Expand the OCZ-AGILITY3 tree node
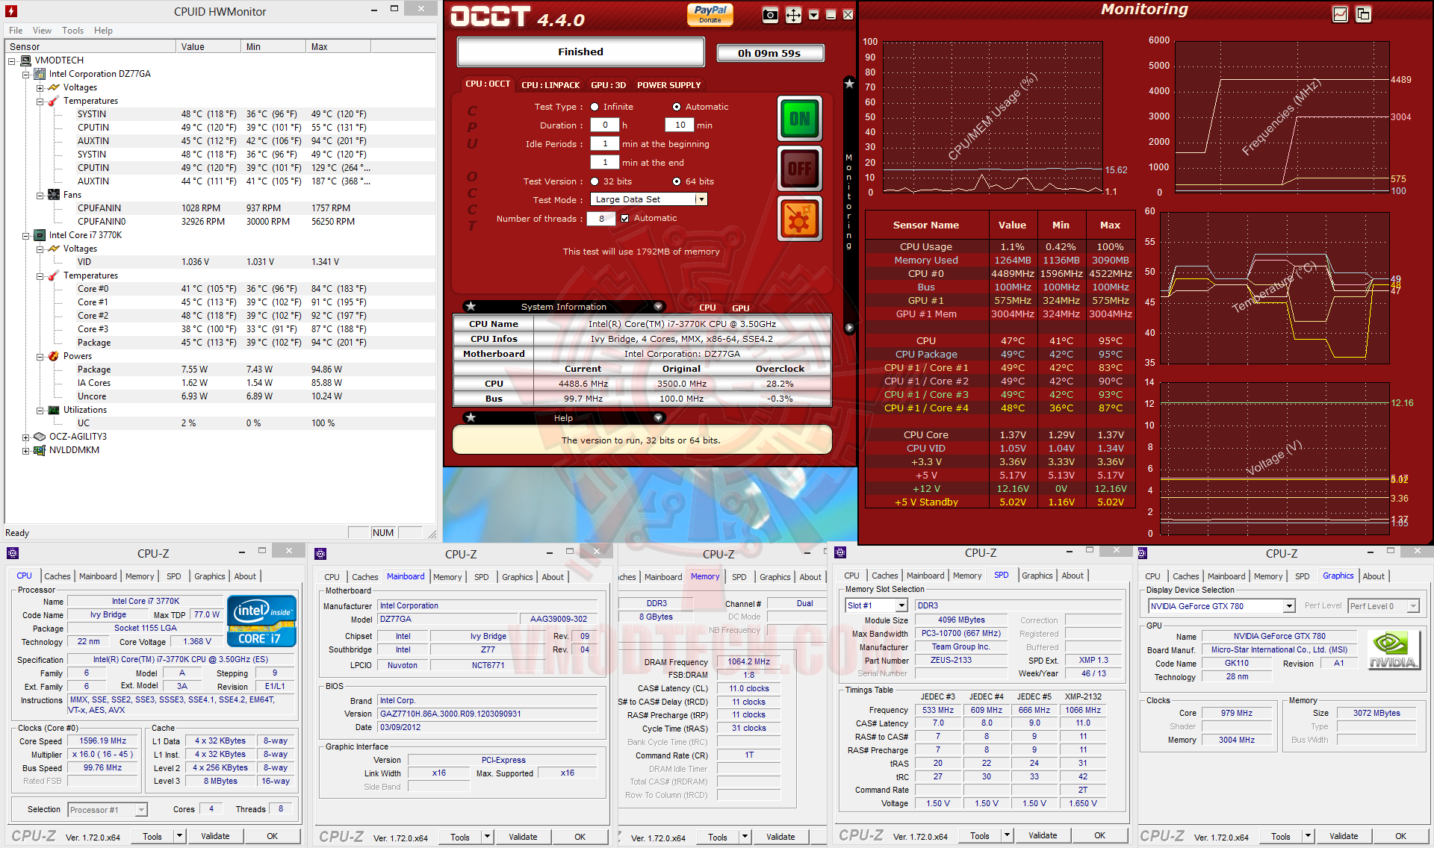The width and height of the screenshot is (1434, 848). click(25, 437)
